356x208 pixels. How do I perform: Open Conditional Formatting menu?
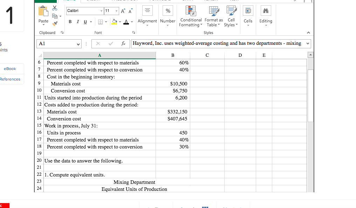tap(191, 16)
